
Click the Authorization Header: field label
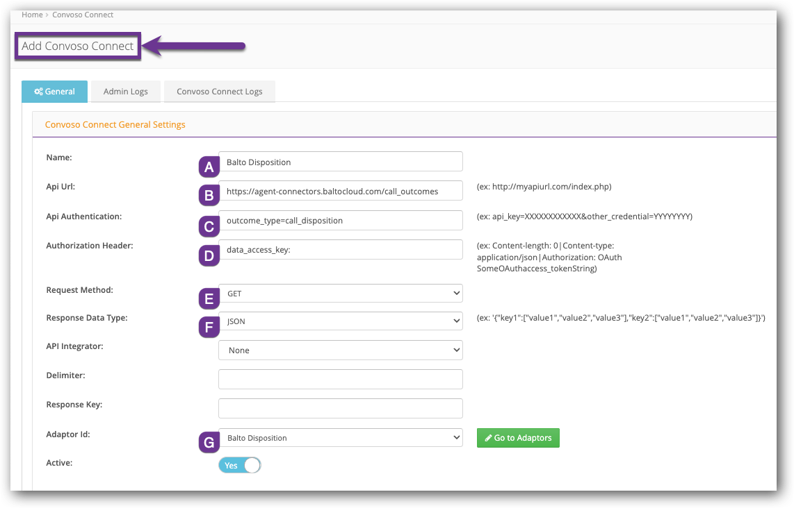(x=90, y=246)
